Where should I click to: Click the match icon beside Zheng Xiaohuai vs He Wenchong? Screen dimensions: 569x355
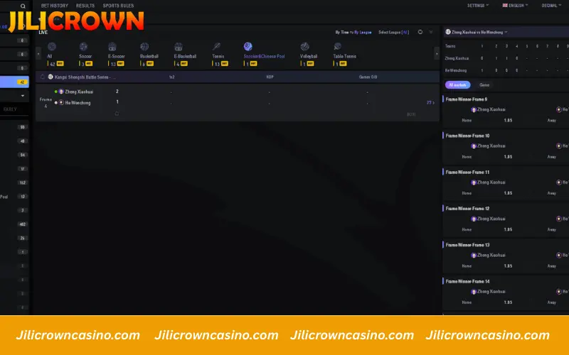[x=448, y=32]
